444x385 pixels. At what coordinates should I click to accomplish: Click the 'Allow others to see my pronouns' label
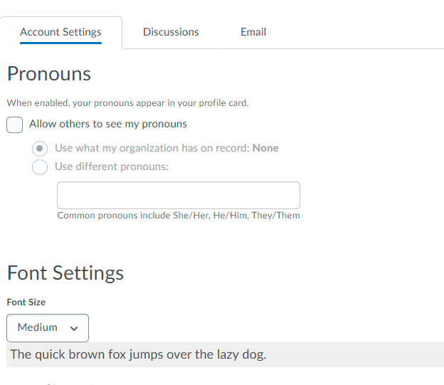click(108, 124)
